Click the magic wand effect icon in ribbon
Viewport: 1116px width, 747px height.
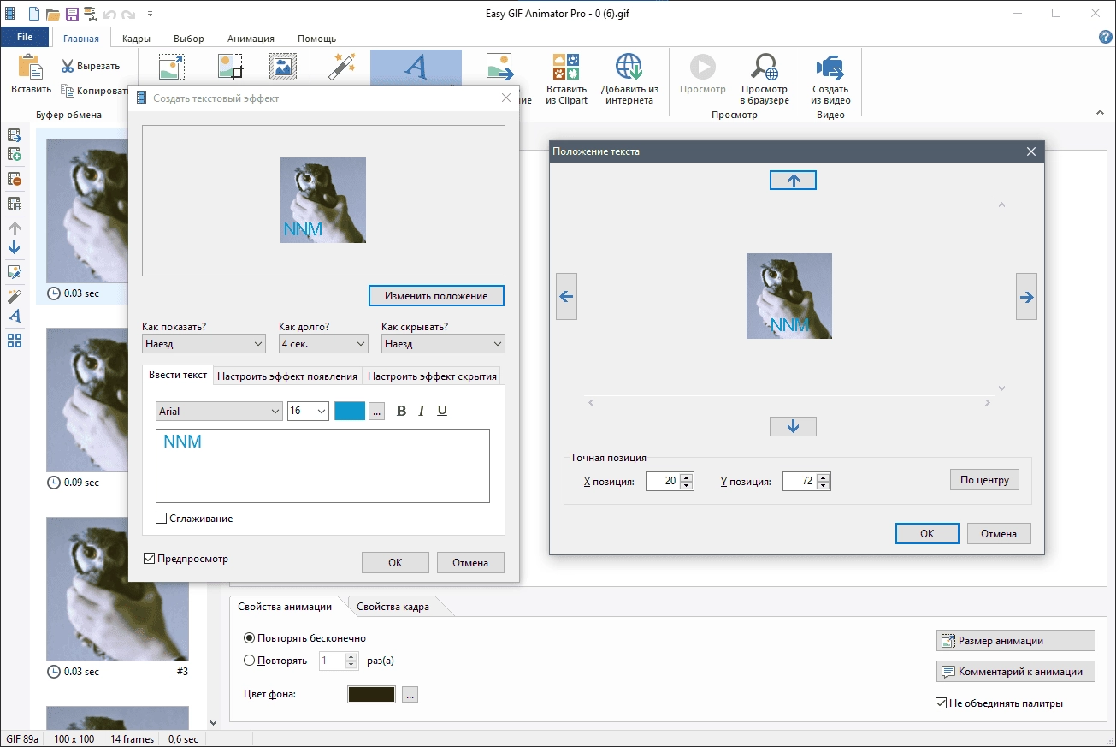pyautogui.click(x=342, y=66)
